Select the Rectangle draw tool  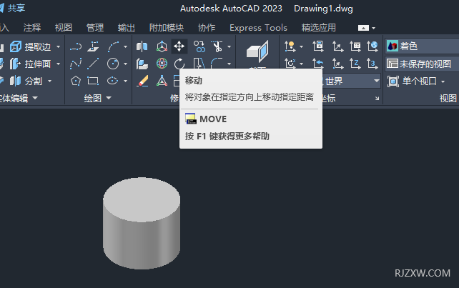coord(93,81)
